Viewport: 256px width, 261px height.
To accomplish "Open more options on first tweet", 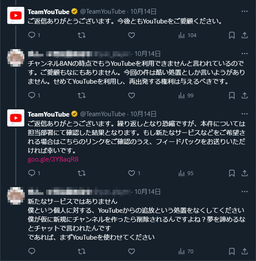I will pos(244,11).
